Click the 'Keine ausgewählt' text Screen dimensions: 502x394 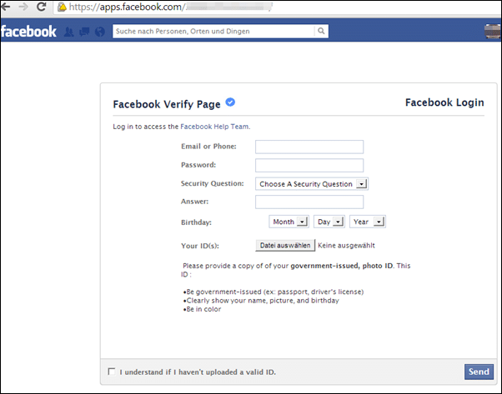pyautogui.click(x=346, y=245)
